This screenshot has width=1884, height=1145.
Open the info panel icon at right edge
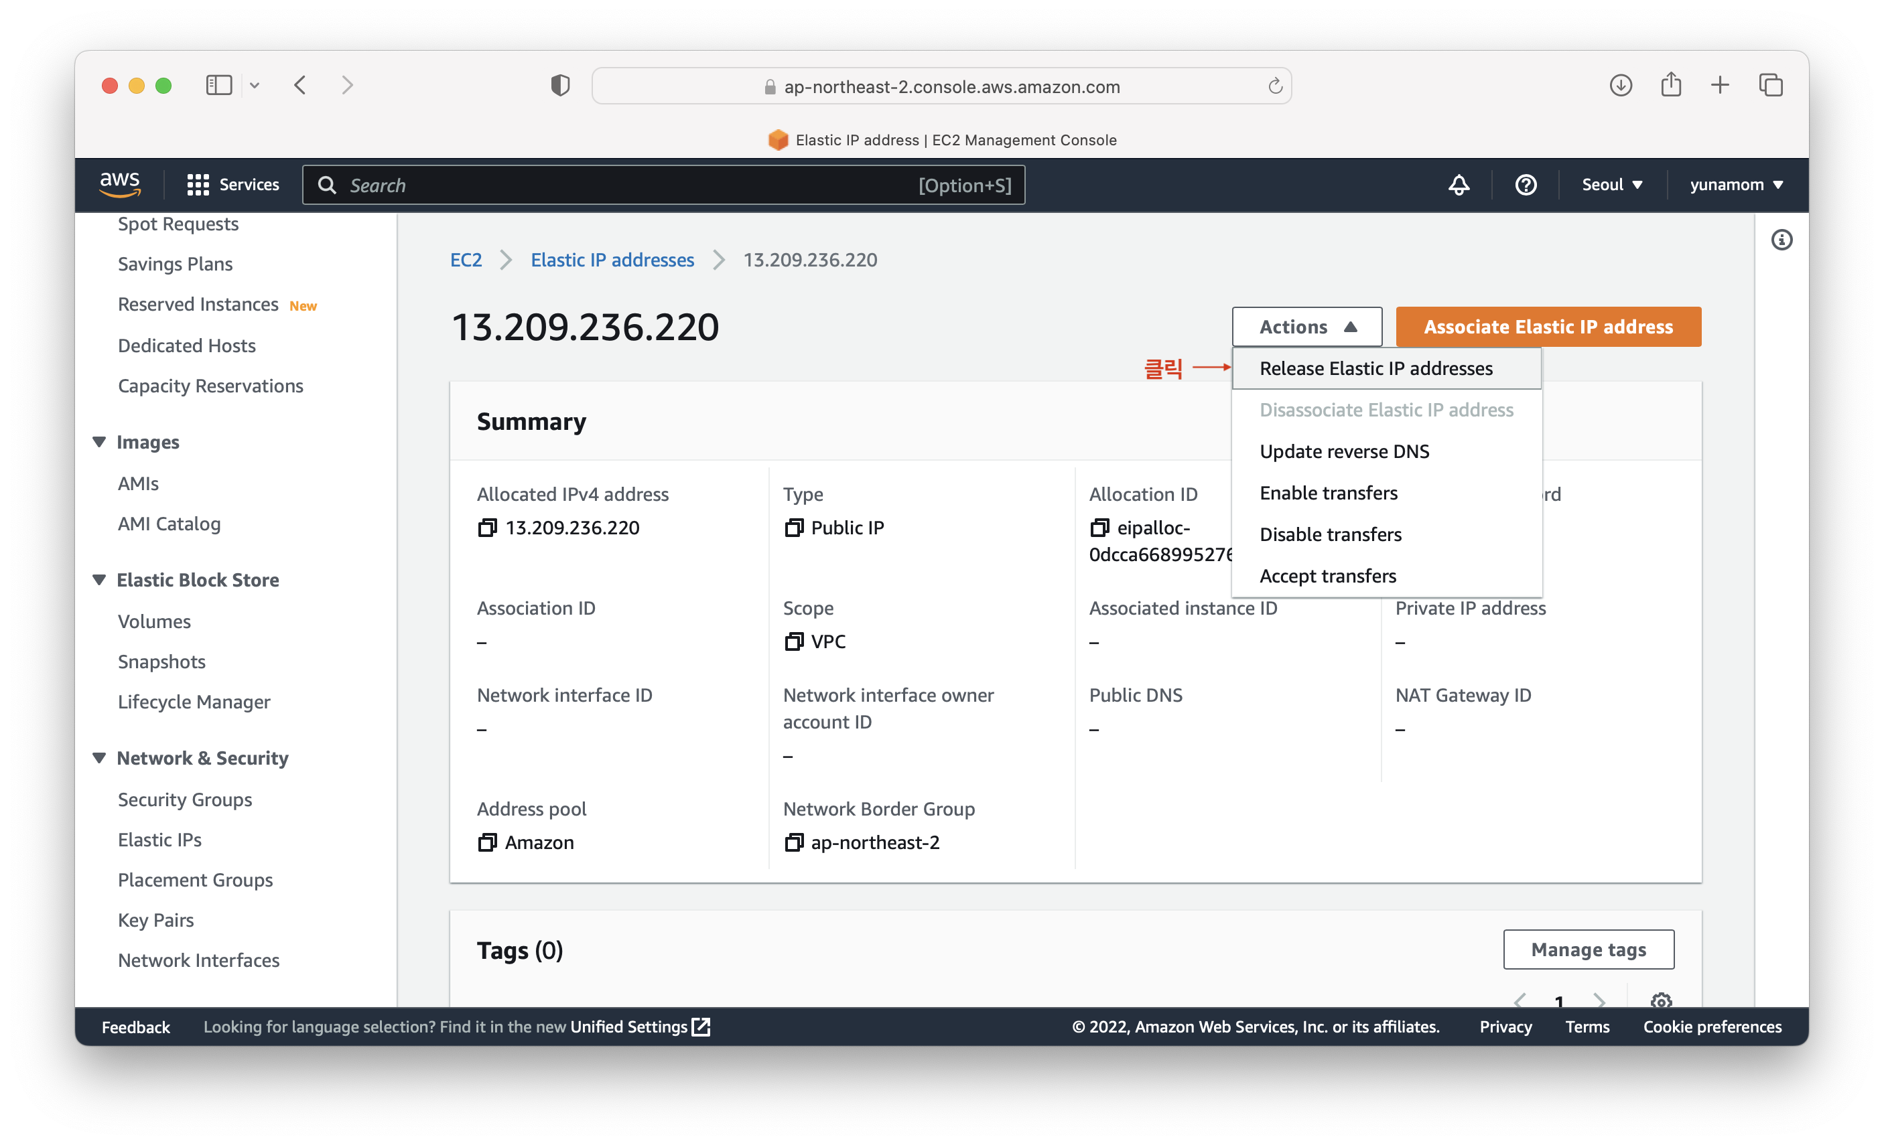(1781, 240)
